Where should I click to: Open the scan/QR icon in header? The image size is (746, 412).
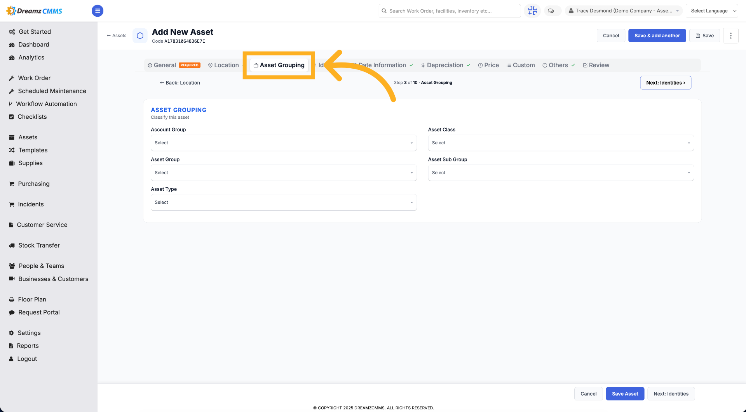coord(532,11)
